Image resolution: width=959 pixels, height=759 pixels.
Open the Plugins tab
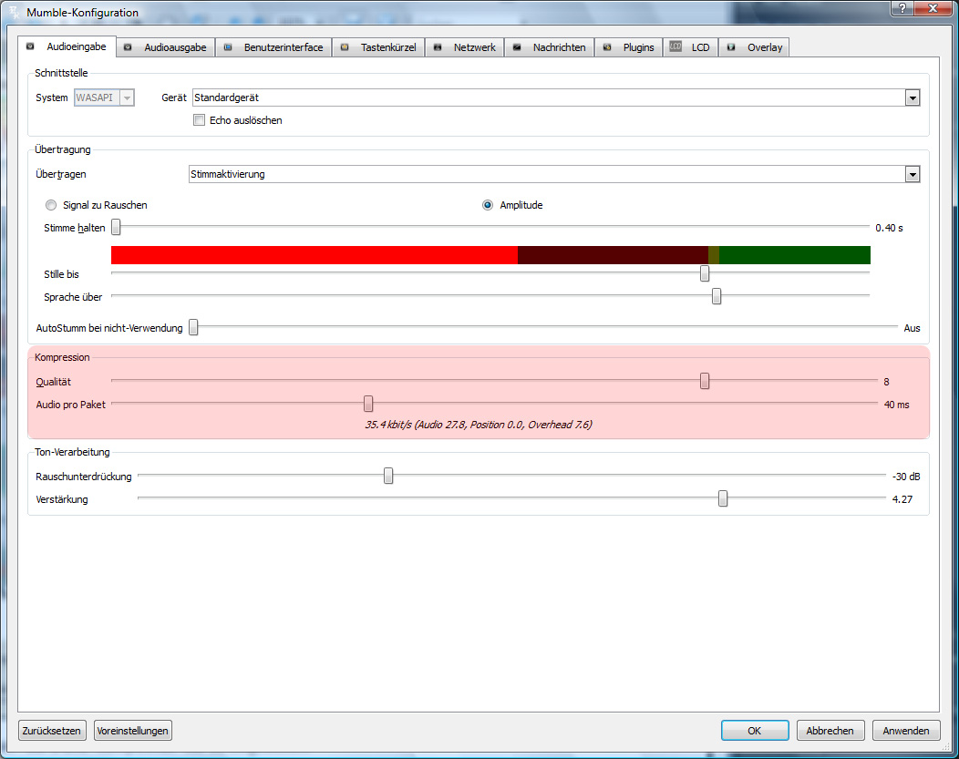point(629,47)
